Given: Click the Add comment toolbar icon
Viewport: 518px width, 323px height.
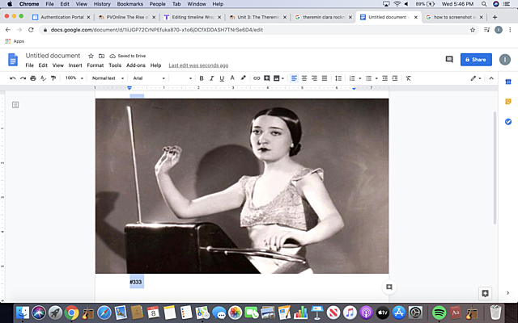Looking at the screenshot, I should coord(266,78).
